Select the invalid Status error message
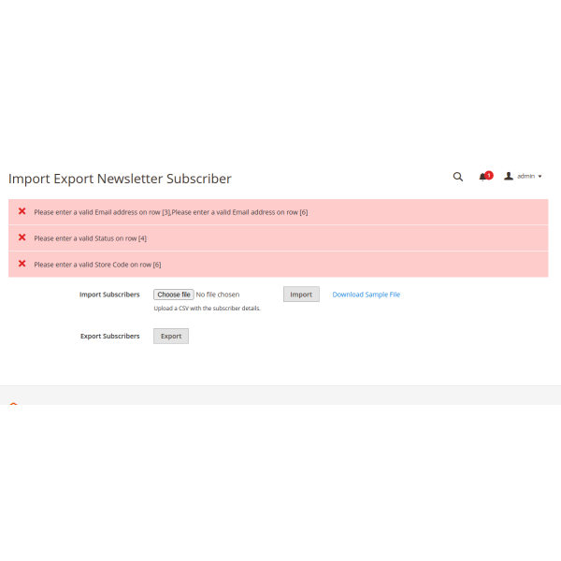The image size is (561, 561). 90,238
